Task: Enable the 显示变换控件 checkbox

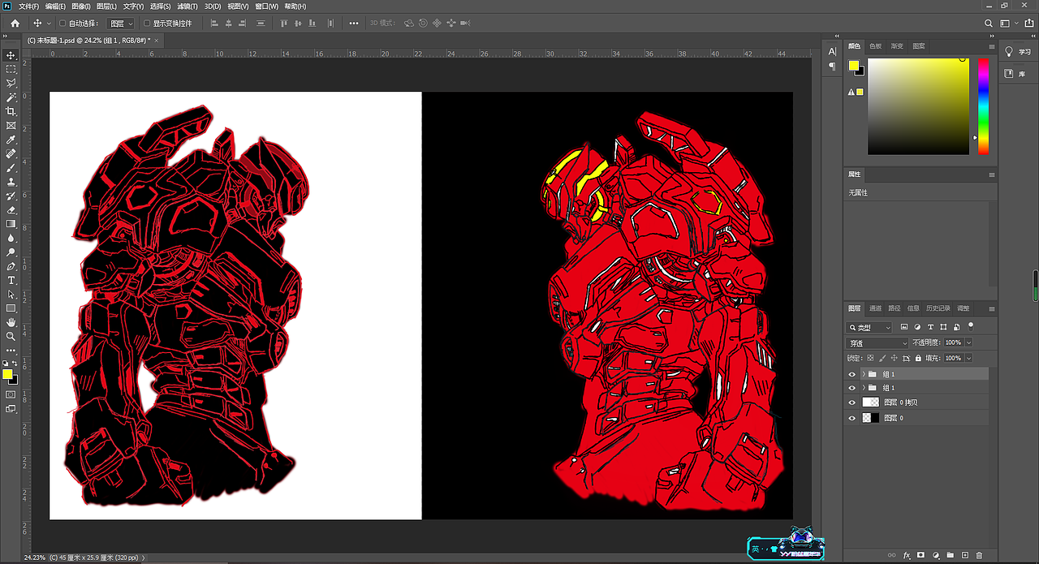Action: (x=147, y=24)
